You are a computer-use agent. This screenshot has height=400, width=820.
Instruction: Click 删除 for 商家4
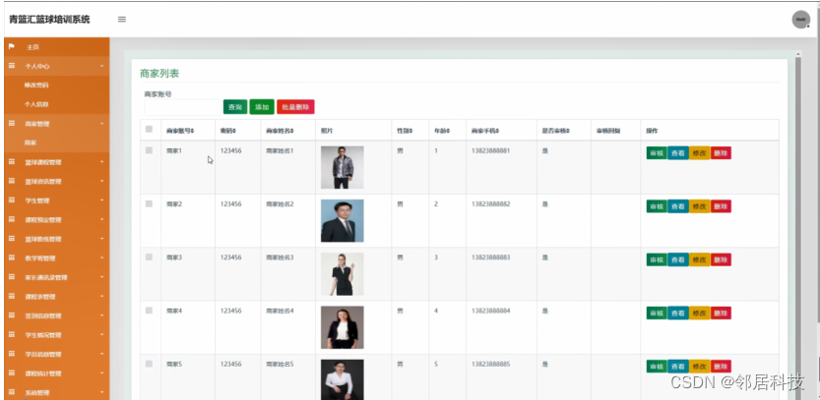[721, 313]
